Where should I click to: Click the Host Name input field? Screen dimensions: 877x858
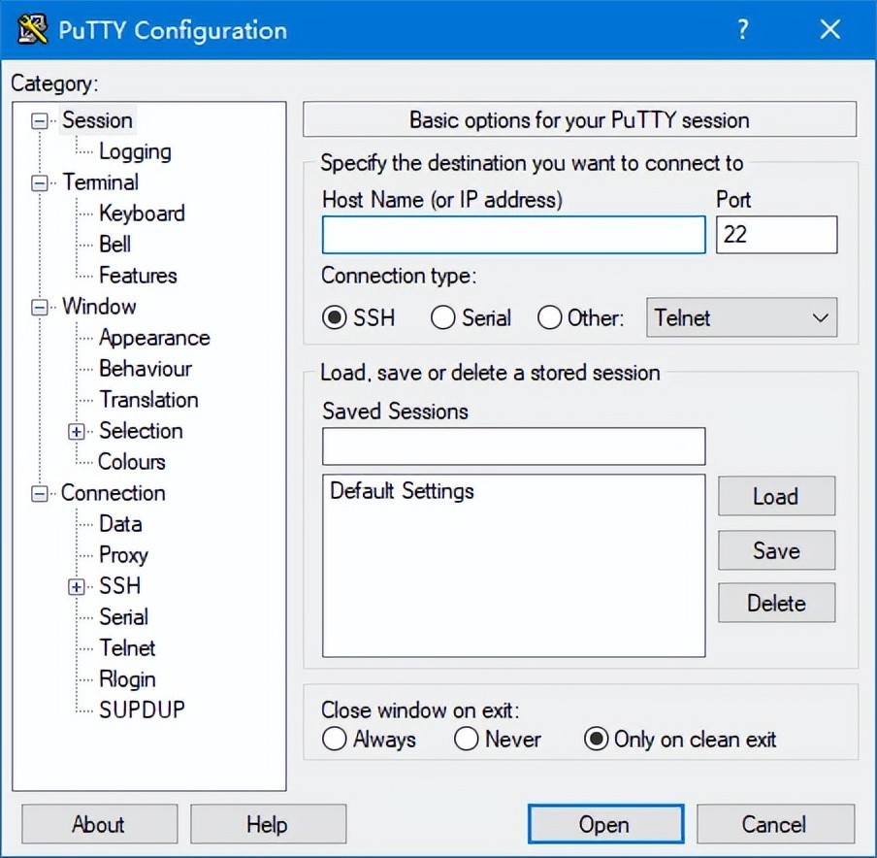(x=513, y=235)
